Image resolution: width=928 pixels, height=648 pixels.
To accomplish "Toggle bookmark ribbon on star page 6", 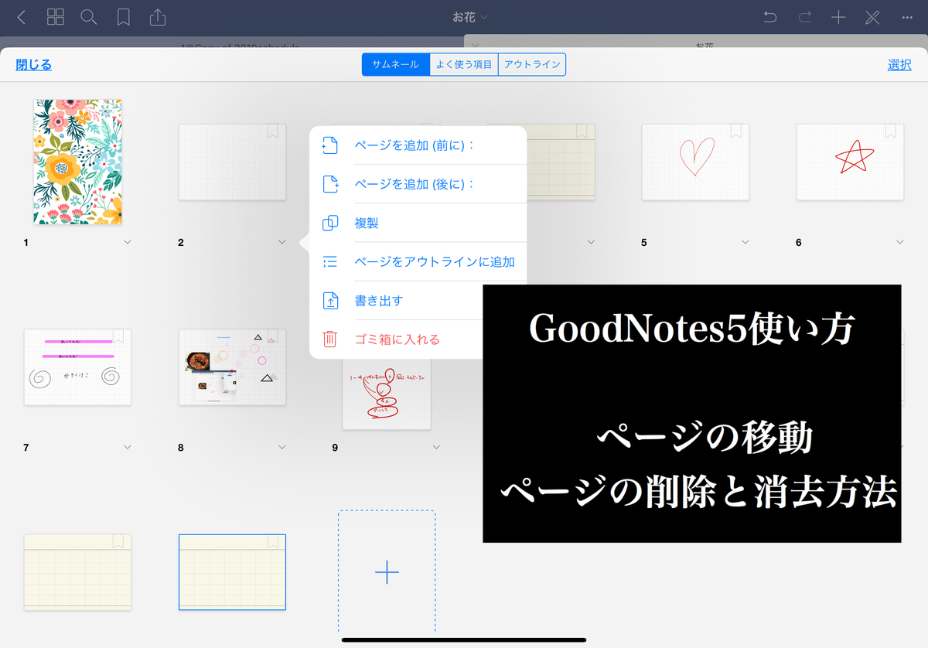I will [890, 131].
